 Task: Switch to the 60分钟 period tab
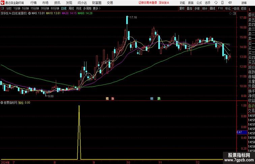coord(55,8)
